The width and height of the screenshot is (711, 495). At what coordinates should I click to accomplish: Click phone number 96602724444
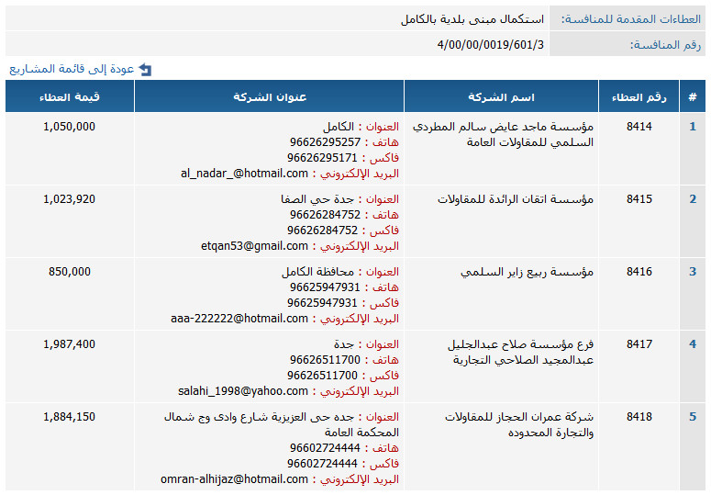tap(325, 448)
